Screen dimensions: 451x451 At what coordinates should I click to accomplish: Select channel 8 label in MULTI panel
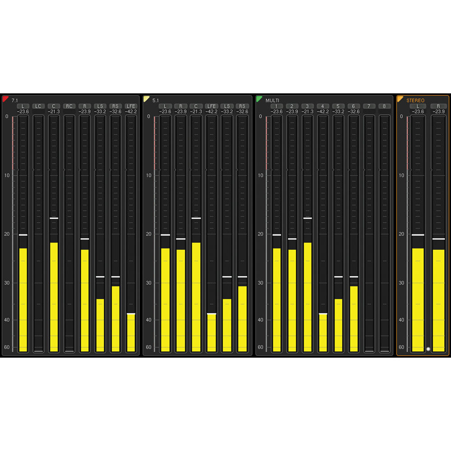tap(384, 106)
